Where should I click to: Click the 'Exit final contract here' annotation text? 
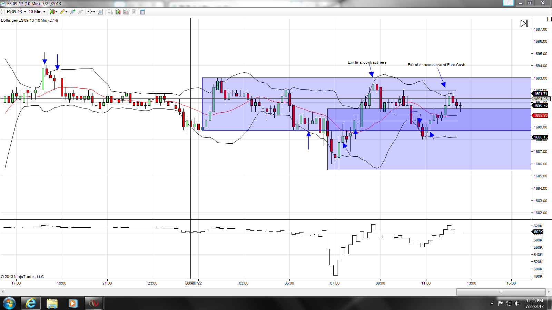click(x=367, y=62)
